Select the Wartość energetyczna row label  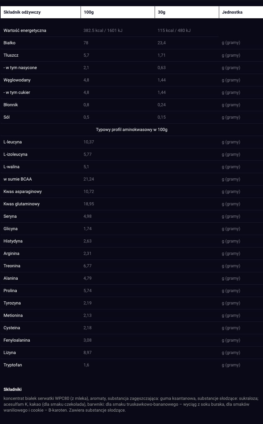(x=25, y=30)
